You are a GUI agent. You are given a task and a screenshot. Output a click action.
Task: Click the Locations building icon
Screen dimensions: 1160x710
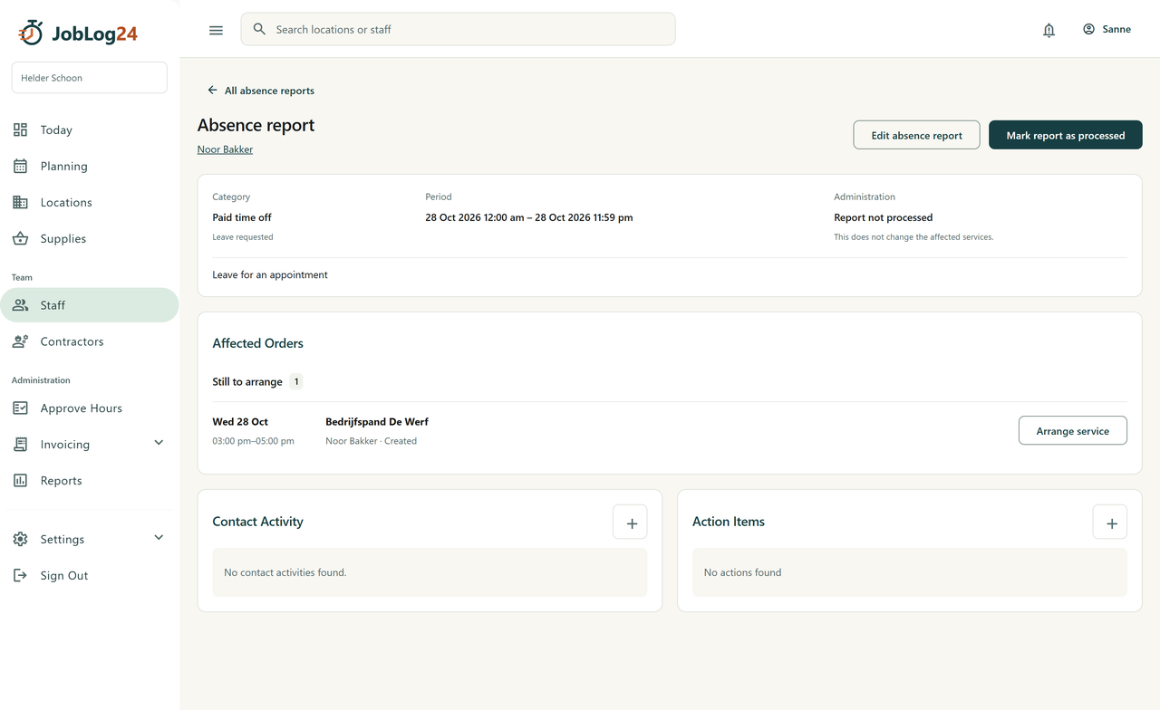(20, 202)
